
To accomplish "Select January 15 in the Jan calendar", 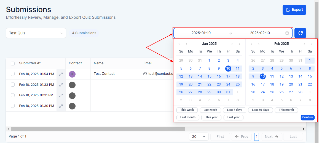I will click(x=209, y=76).
